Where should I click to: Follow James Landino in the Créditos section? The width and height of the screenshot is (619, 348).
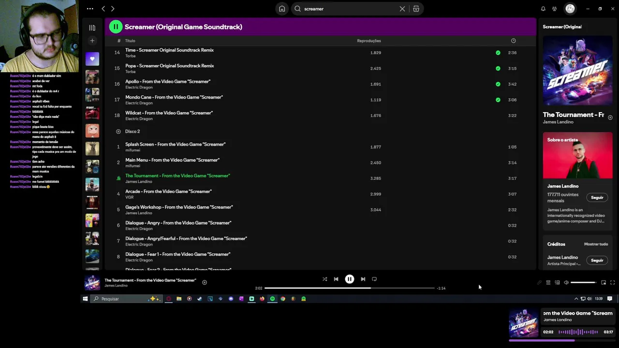597,260
